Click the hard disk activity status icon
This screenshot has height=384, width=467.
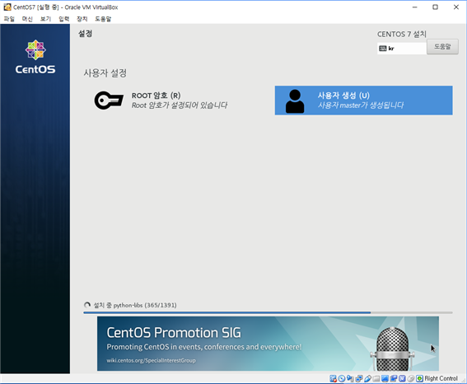(333, 378)
